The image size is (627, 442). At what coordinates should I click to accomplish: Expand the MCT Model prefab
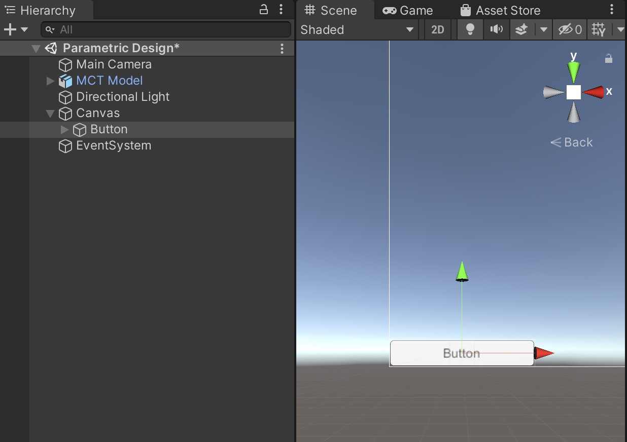[x=50, y=81]
